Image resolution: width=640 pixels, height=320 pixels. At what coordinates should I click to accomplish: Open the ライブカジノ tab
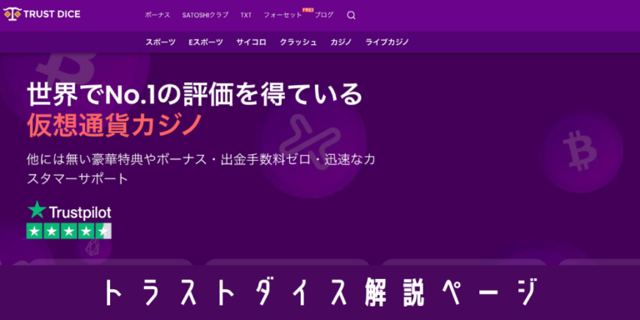pos(387,42)
